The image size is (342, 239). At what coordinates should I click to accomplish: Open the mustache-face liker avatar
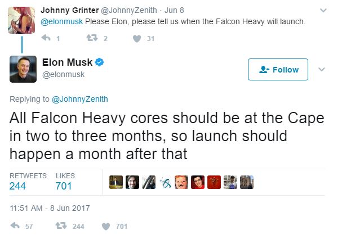tap(181, 182)
